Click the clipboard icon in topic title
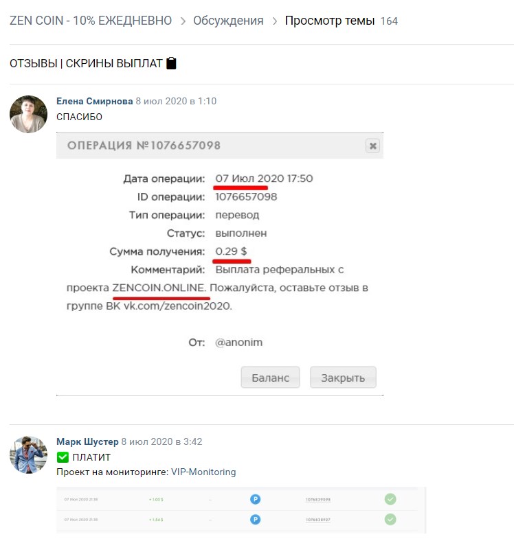 coord(171,63)
